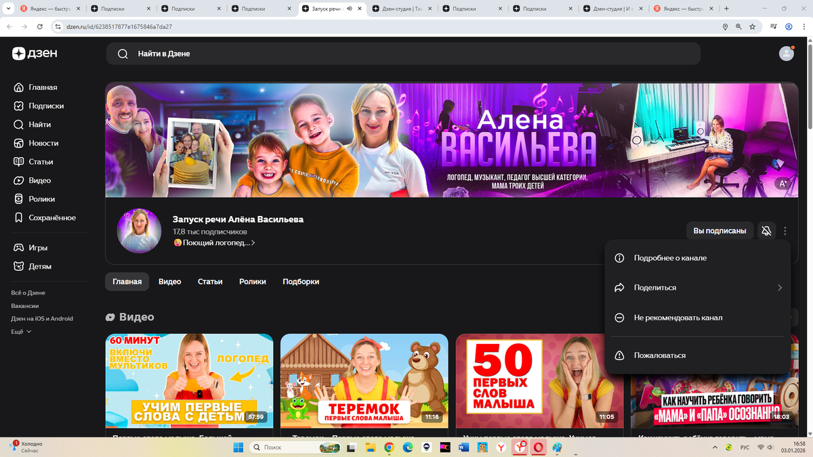Disable channel notifications via the bell icon
Image resolution: width=813 pixels, height=457 pixels.
766,230
